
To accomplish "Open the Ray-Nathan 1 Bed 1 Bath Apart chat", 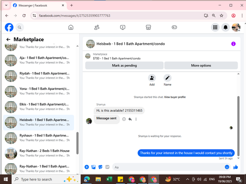I will coord(38,169).
